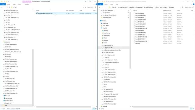Sort WIP window by Name column
Viewport: 195px width, 110px height.
coord(37,10)
